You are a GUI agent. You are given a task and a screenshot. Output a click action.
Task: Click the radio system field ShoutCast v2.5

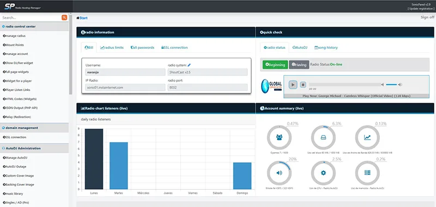[208, 72]
